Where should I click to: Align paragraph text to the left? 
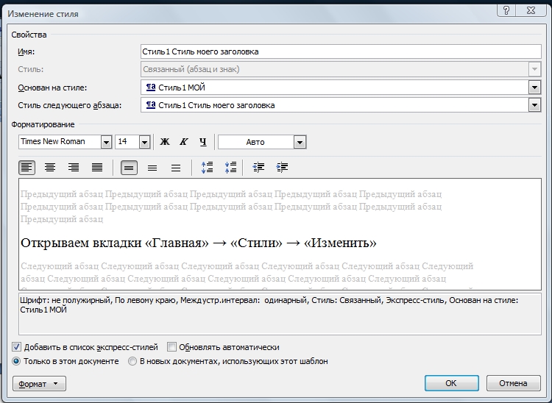click(26, 168)
